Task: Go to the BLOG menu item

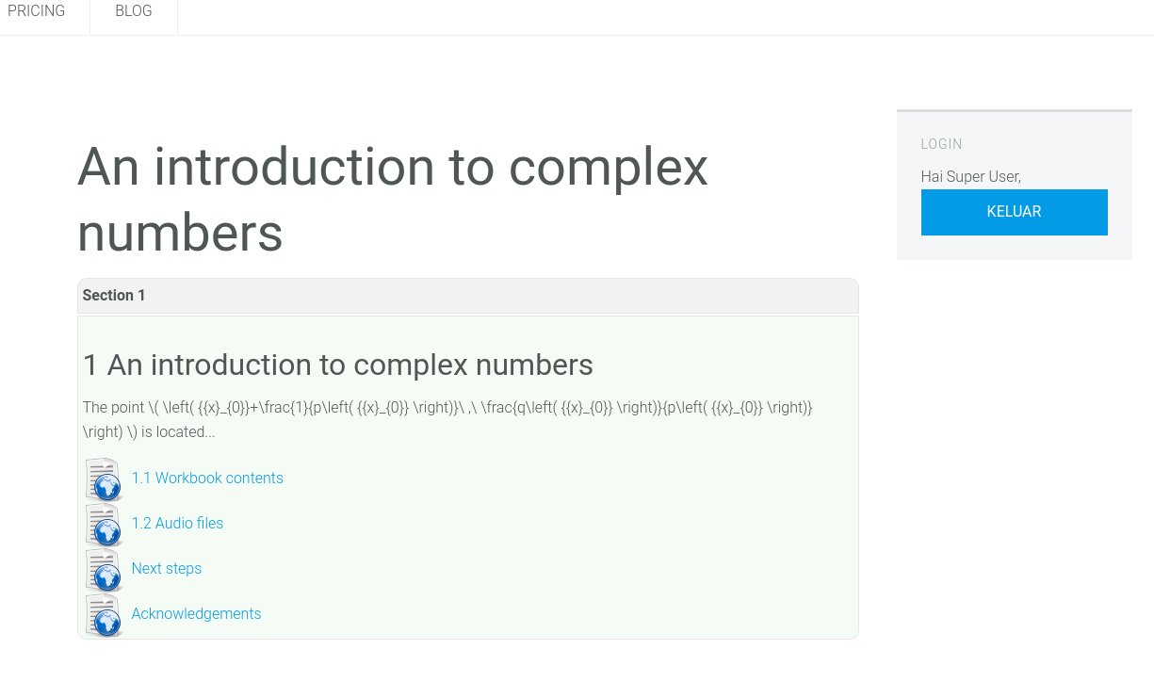Action: coord(133,11)
